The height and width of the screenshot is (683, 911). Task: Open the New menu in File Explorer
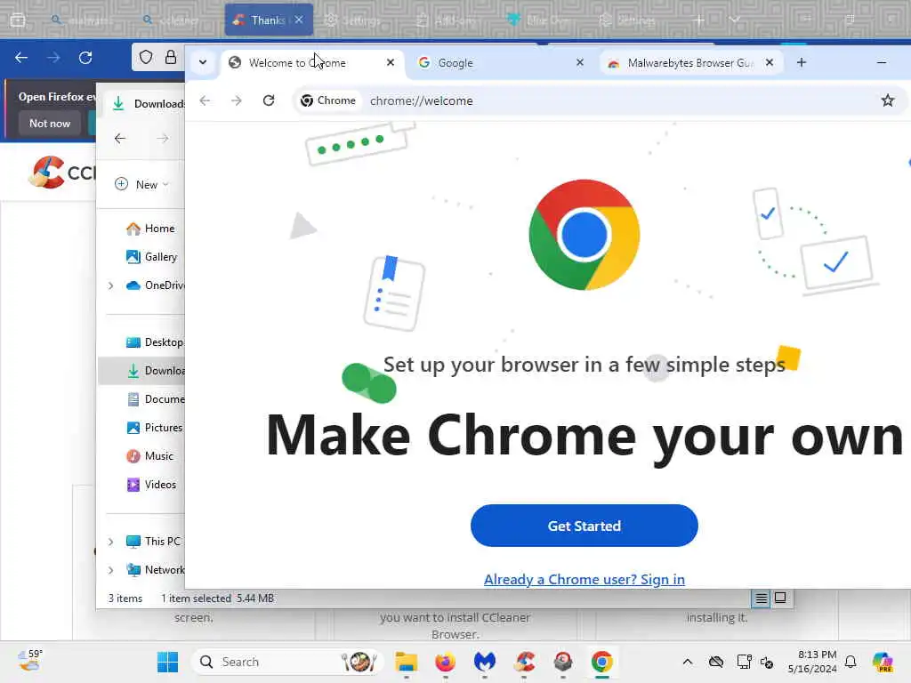pos(141,184)
